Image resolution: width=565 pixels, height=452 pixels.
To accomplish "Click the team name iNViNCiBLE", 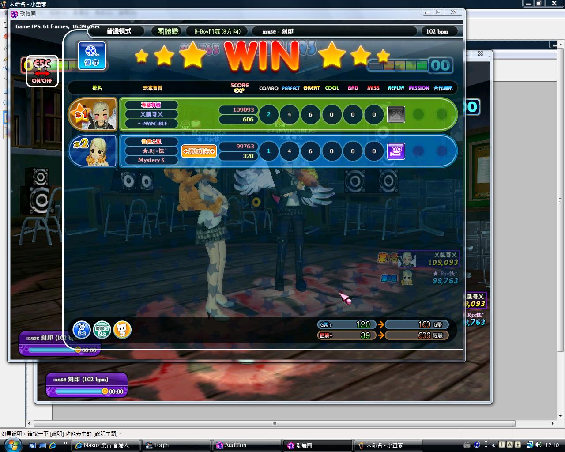I will point(151,124).
